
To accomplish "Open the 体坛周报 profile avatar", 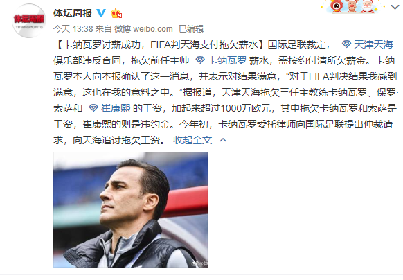I will (x=28, y=21).
